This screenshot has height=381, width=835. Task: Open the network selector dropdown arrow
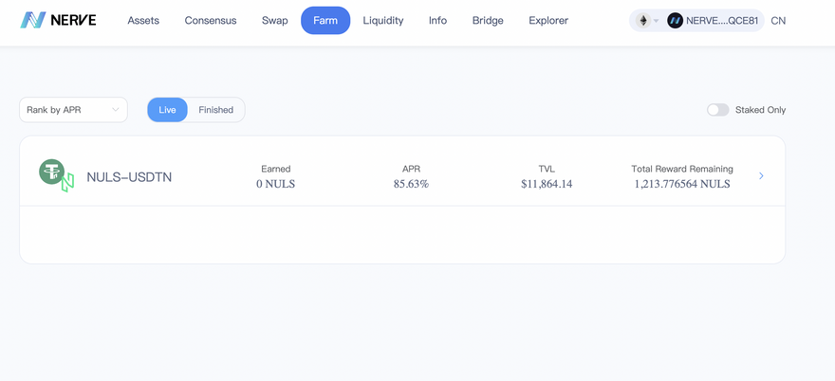656,21
